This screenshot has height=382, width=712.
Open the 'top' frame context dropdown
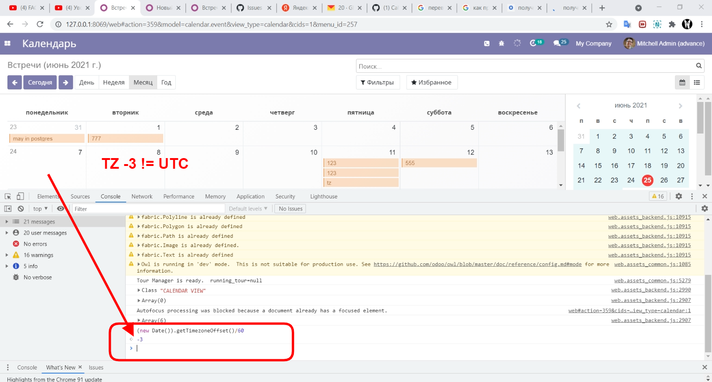39,209
